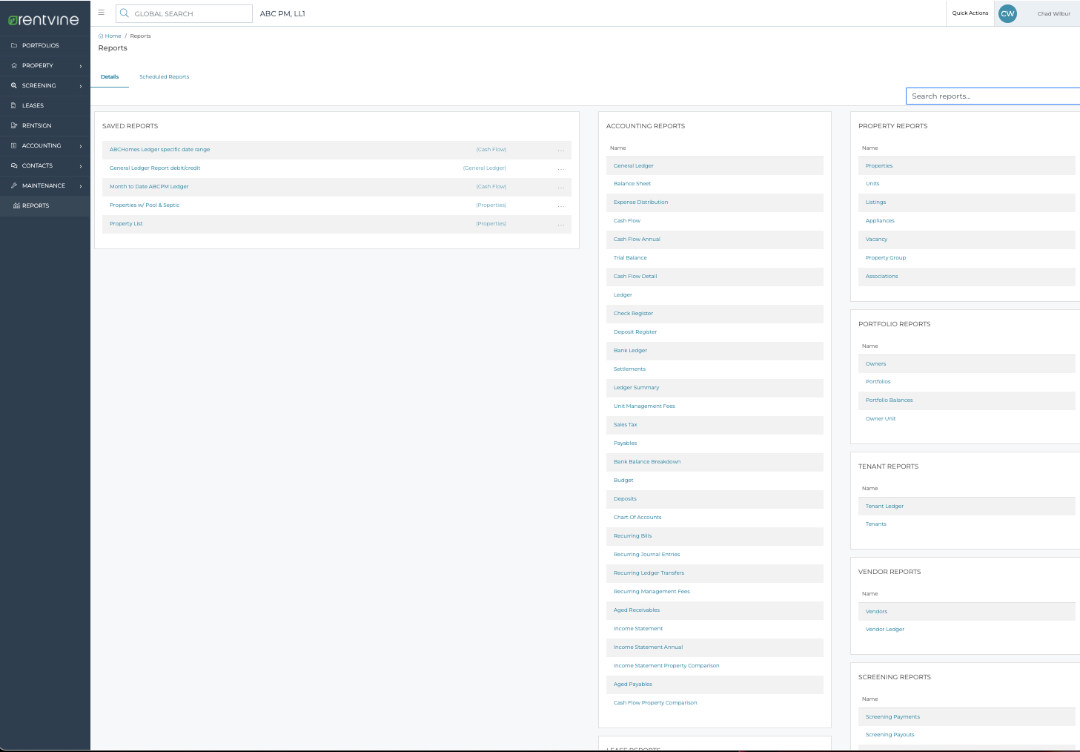Click the Screening icon in sidebar
The height and width of the screenshot is (752, 1080).
coord(14,85)
